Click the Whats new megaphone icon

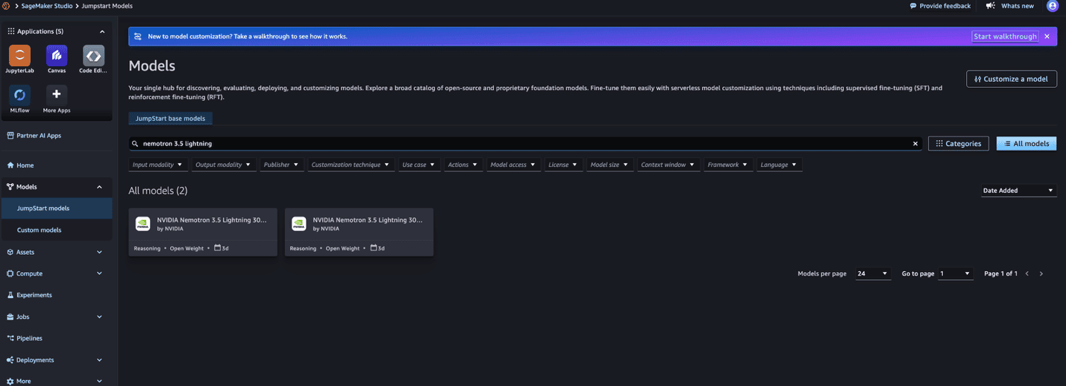coord(991,6)
